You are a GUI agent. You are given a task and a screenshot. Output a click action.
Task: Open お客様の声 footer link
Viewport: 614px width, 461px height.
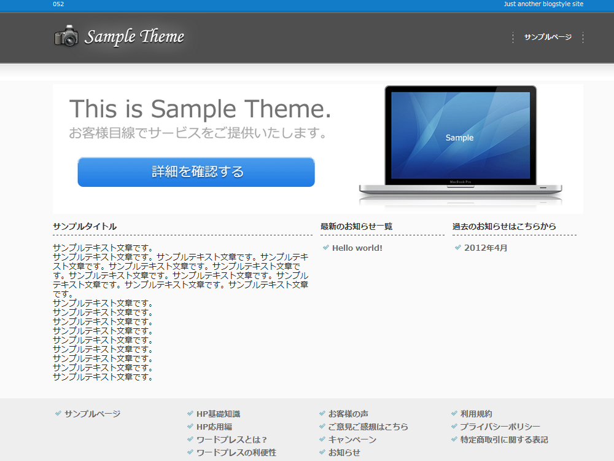point(348,414)
